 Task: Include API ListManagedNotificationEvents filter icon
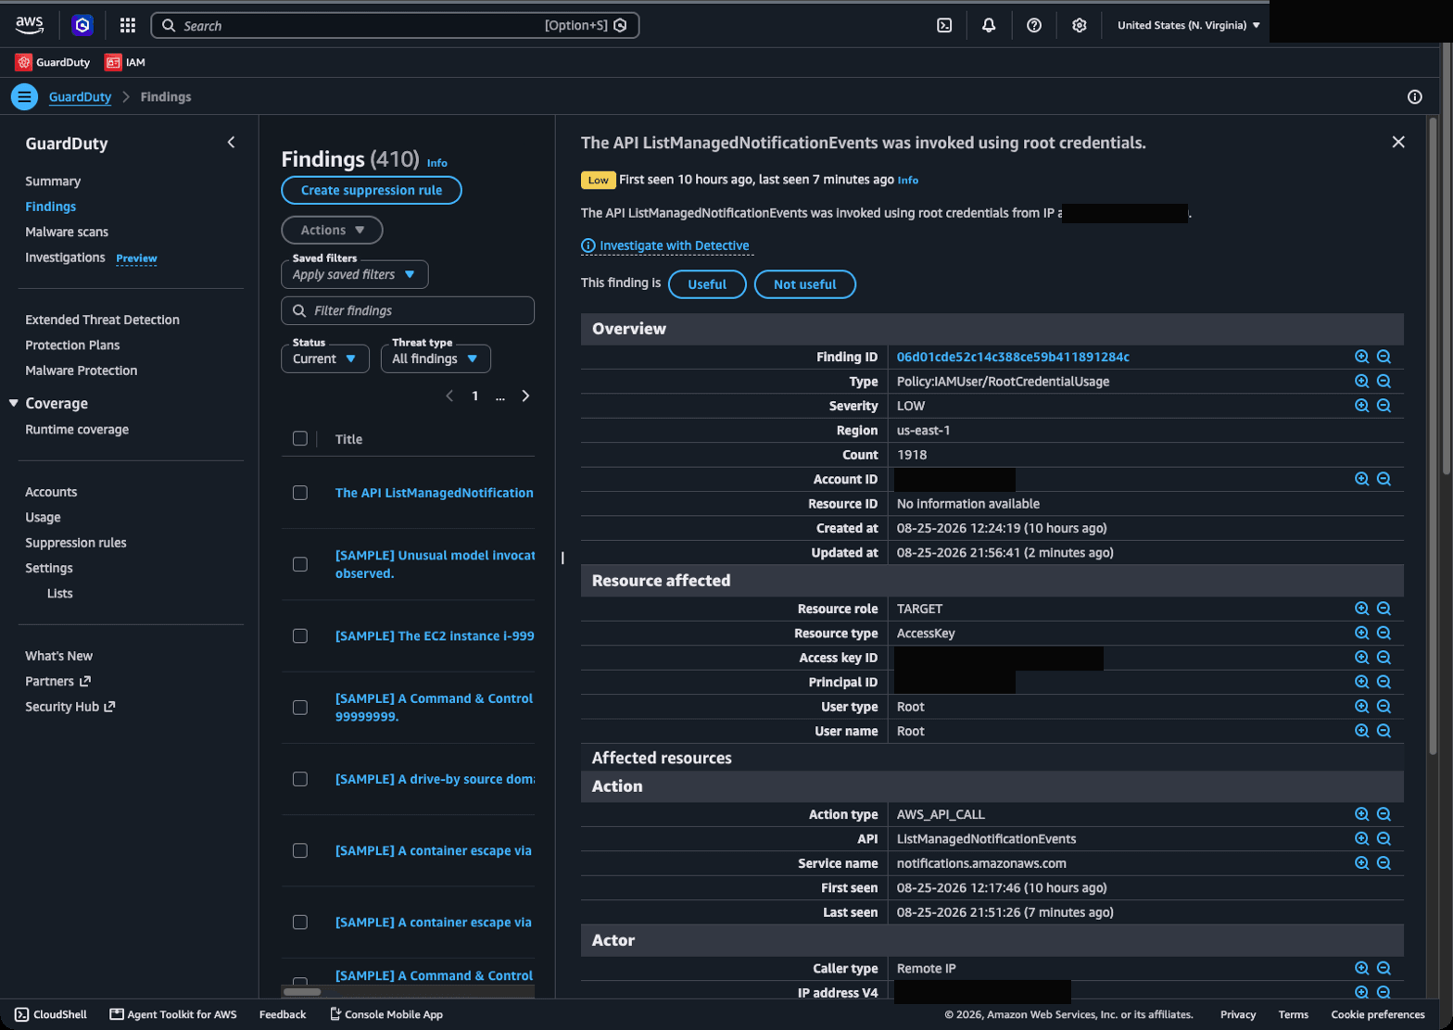pos(1361,838)
